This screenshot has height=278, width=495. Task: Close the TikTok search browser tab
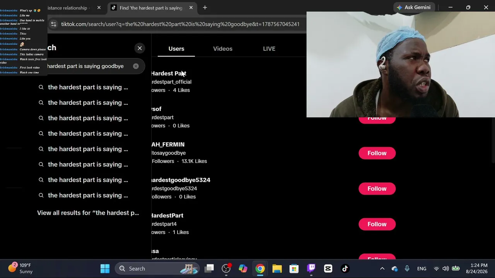coord(191,8)
